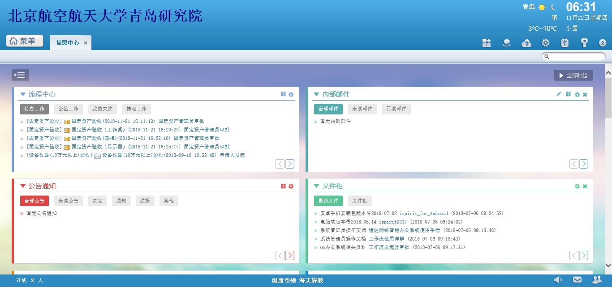Click the 全部收起 button
The image size is (612, 287).
(573, 75)
